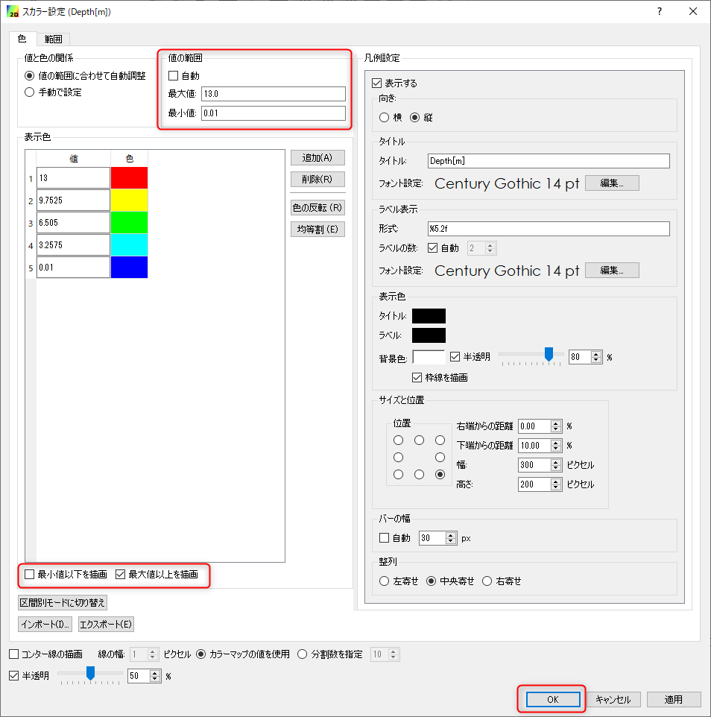Click the 適用 button
Image resolution: width=711 pixels, height=717 pixels.
[674, 700]
